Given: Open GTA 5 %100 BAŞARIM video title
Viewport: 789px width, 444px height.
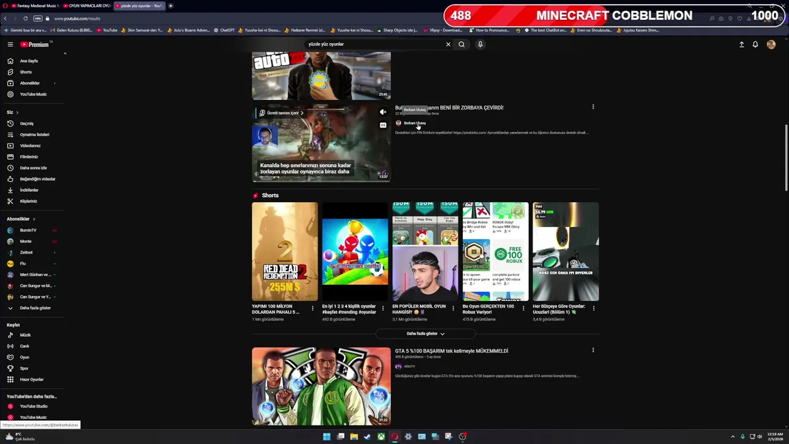Looking at the screenshot, I should point(451,351).
